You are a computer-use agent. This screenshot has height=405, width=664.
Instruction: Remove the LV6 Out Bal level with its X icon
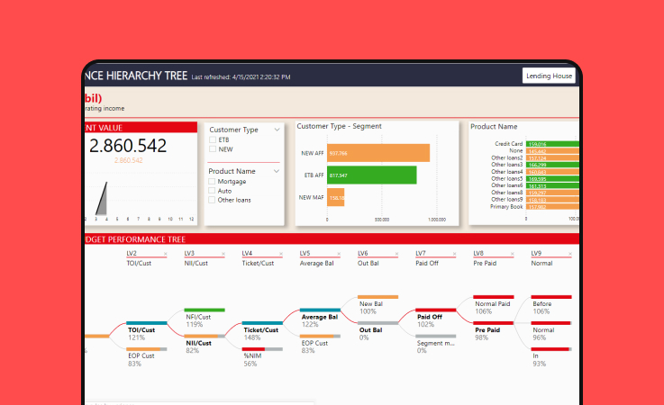[397, 254]
